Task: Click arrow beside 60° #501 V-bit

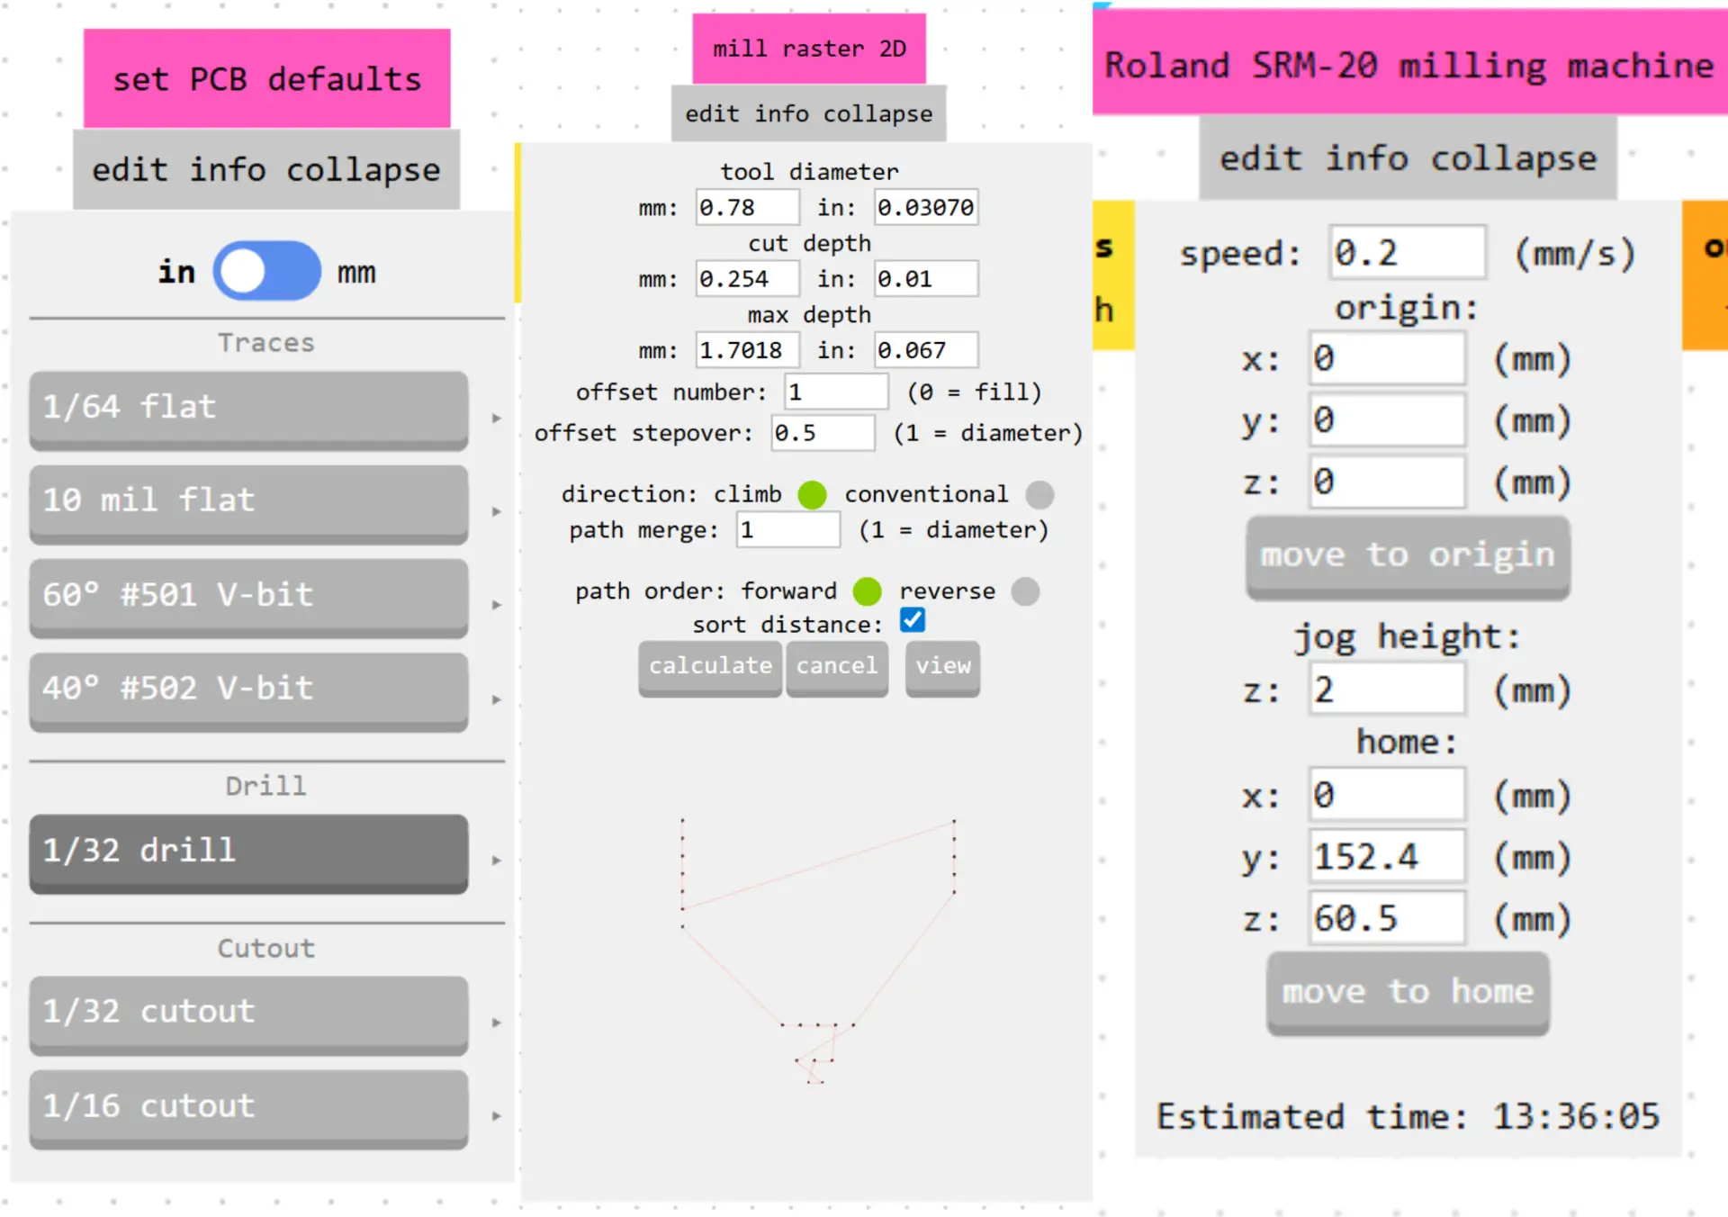Action: coord(496,605)
